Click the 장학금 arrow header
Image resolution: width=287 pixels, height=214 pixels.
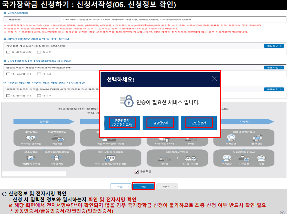44,122
